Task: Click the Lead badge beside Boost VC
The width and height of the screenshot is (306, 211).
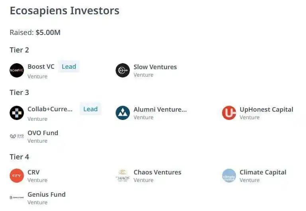Action: tap(69, 67)
